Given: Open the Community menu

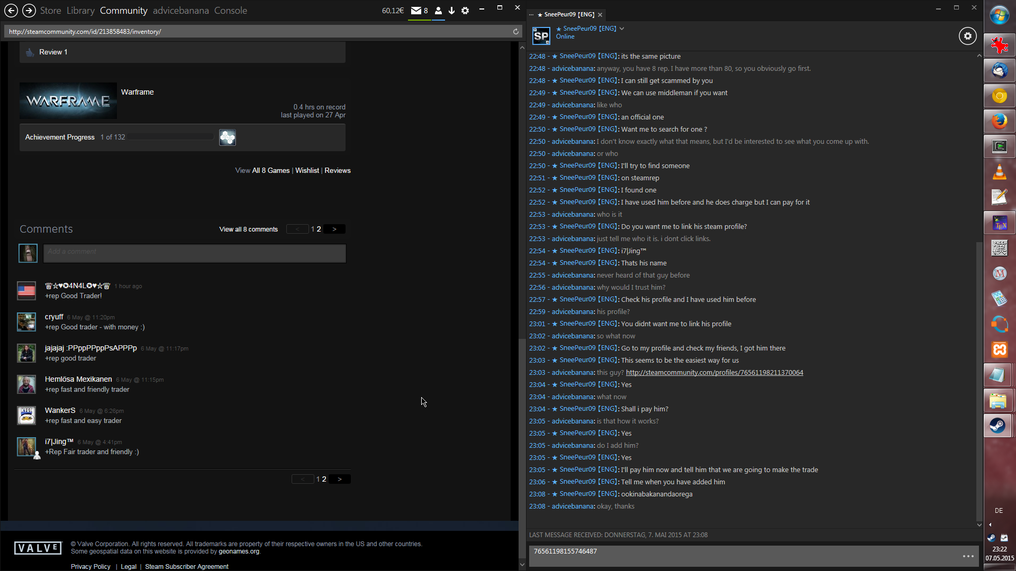Looking at the screenshot, I should 123,11.
